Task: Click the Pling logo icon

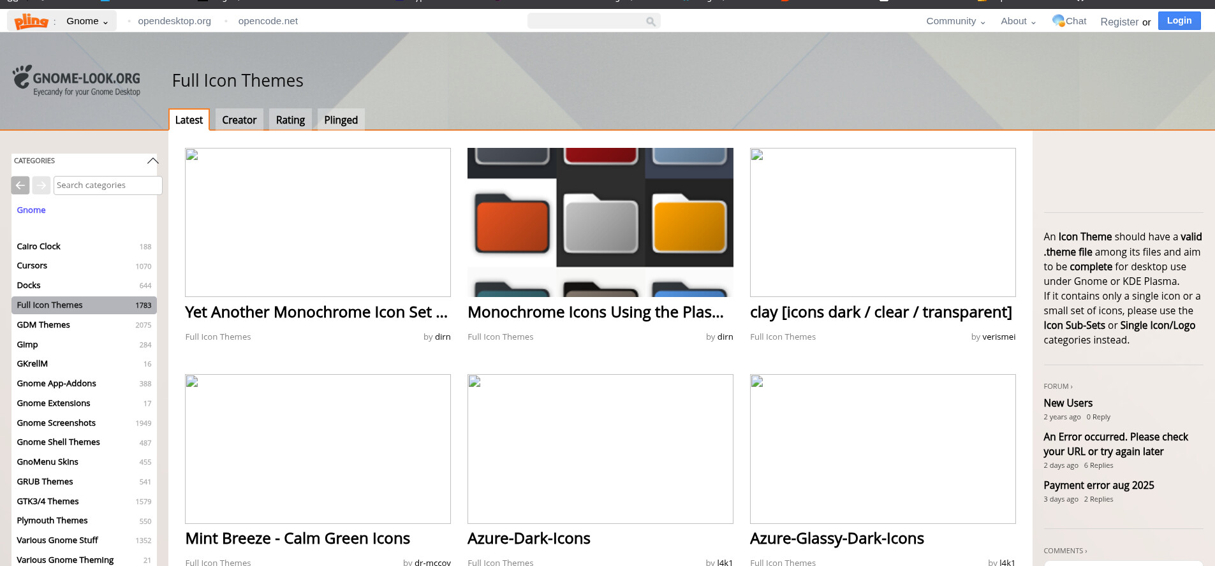Action: [x=31, y=21]
